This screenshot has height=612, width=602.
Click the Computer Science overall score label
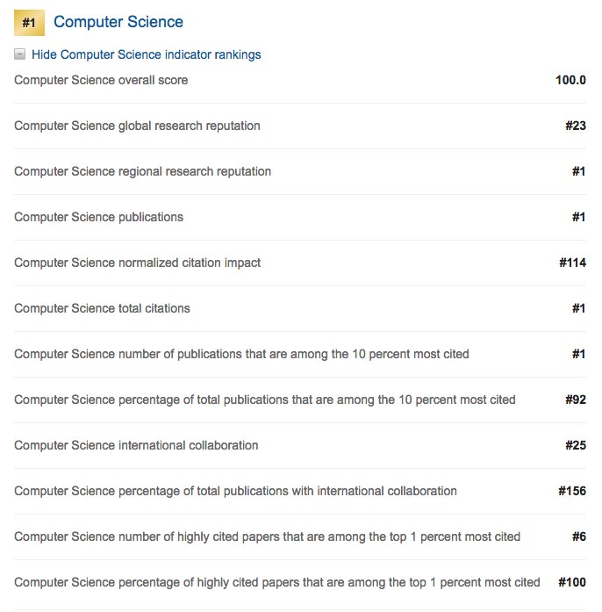(101, 80)
